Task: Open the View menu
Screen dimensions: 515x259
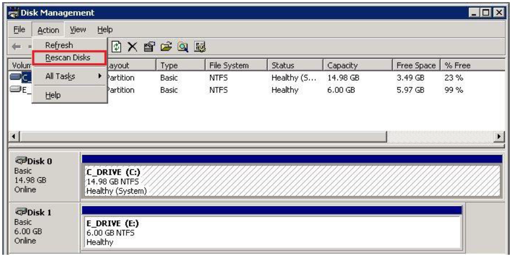Action: [x=78, y=30]
